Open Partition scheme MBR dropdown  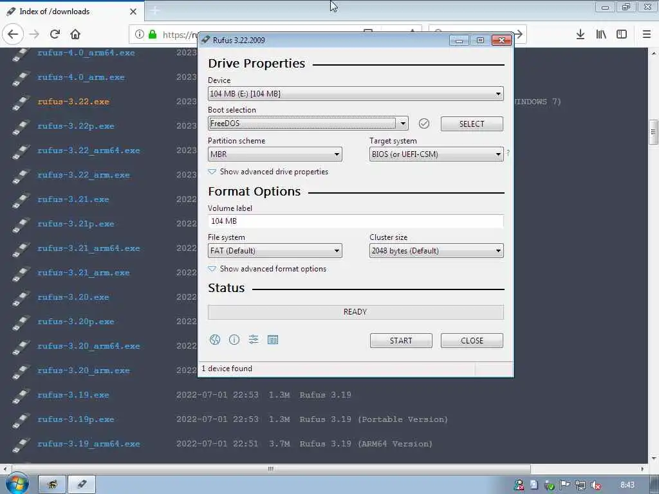coord(275,154)
